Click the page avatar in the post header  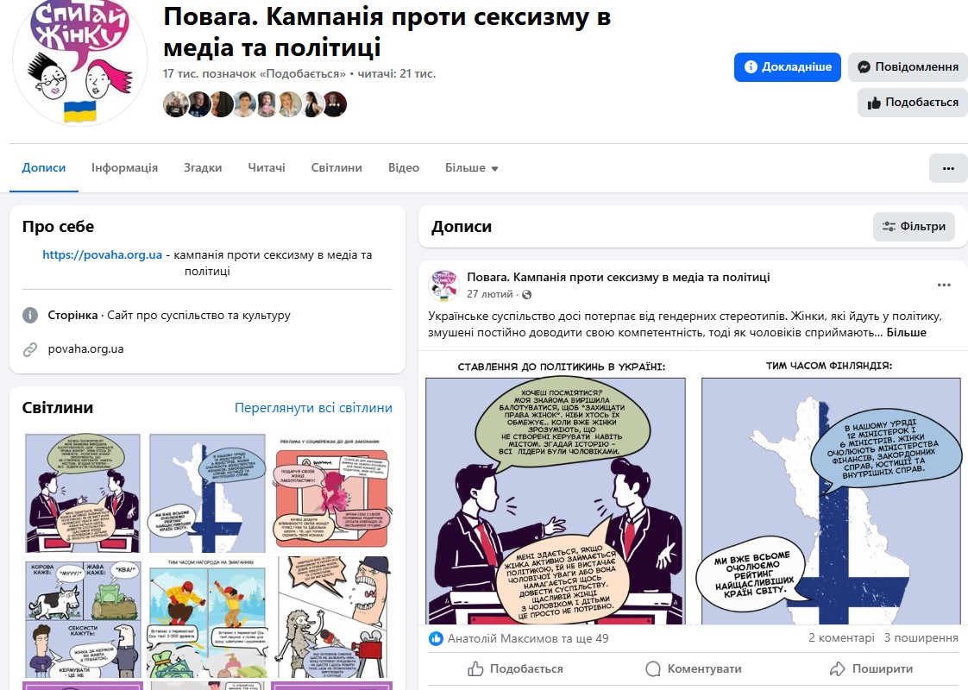pos(443,285)
